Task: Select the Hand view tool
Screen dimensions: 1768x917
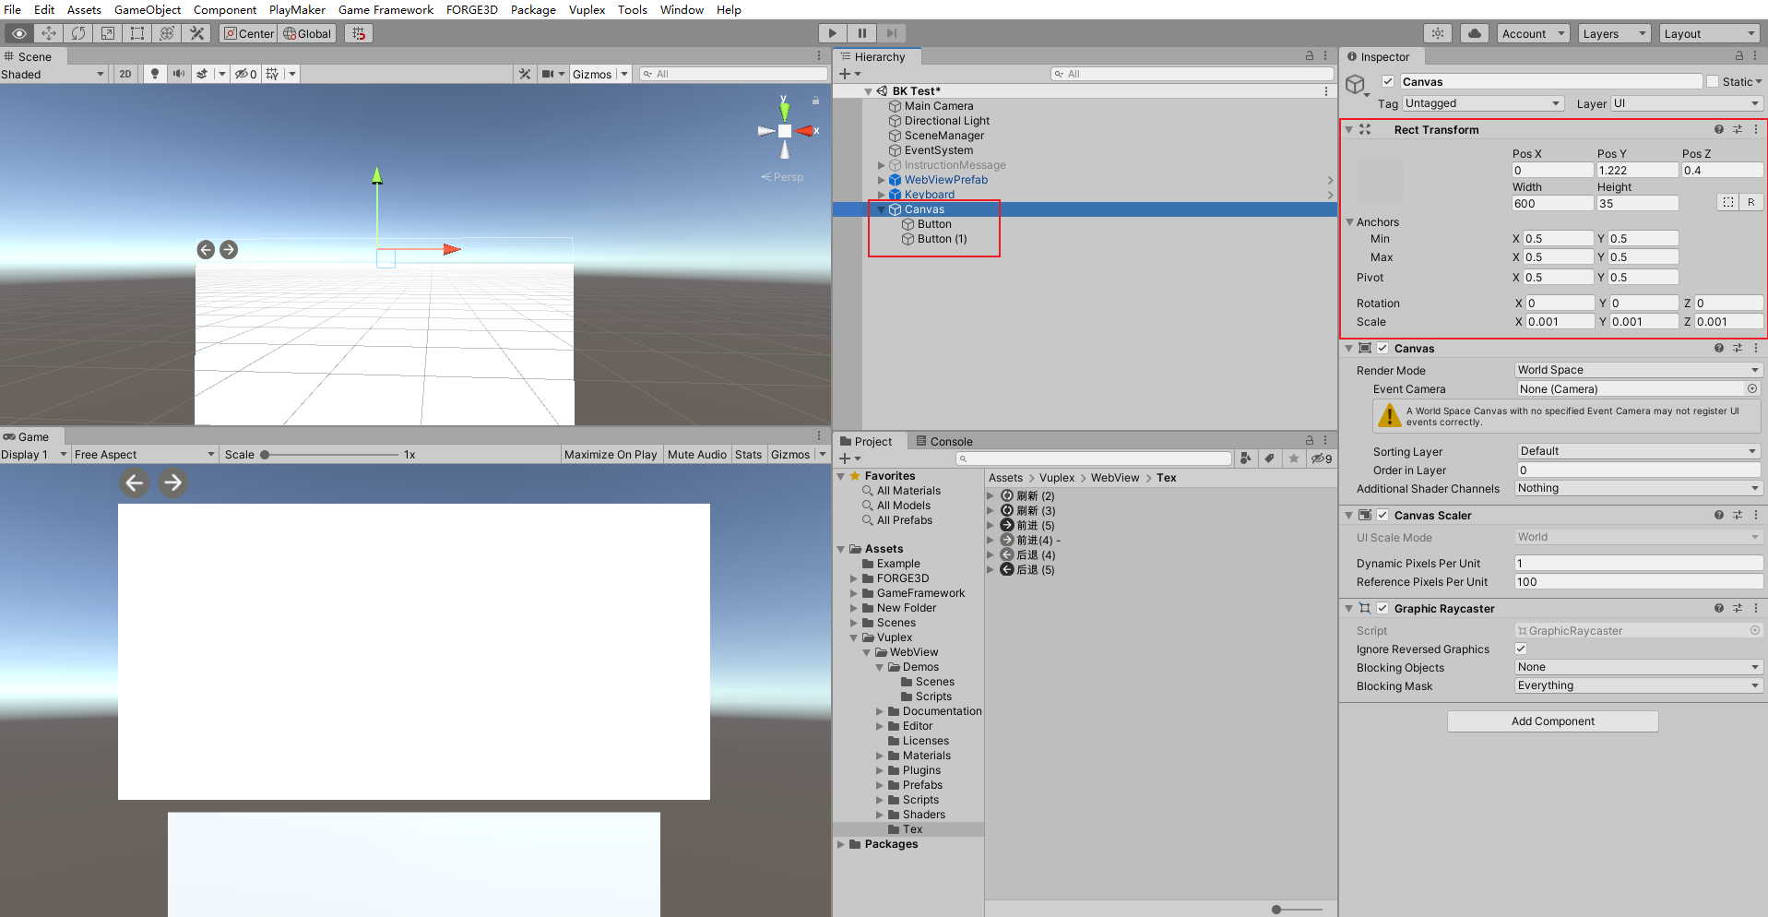Action: pos(18,33)
